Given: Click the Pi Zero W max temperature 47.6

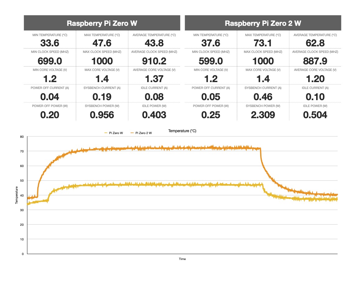Looking at the screenshot, I should [x=102, y=43].
